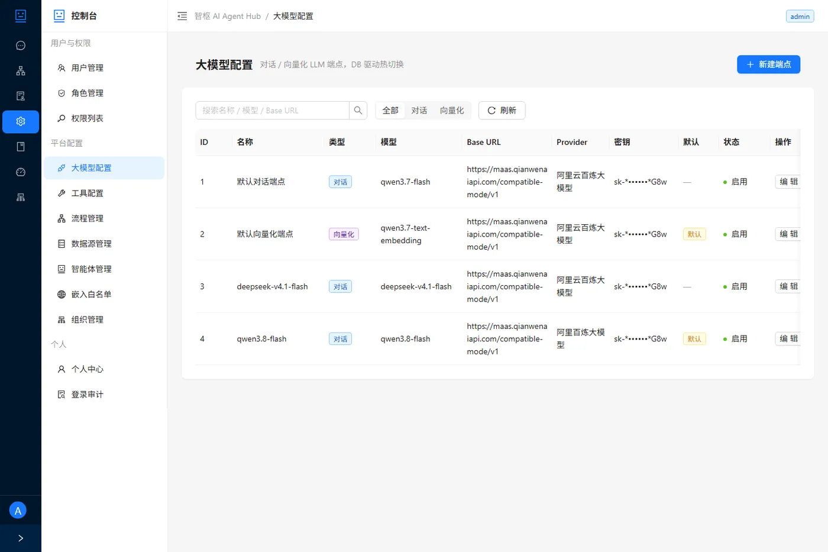Click the 刷新 refresh button
This screenshot has width=828, height=552.
[x=502, y=111]
